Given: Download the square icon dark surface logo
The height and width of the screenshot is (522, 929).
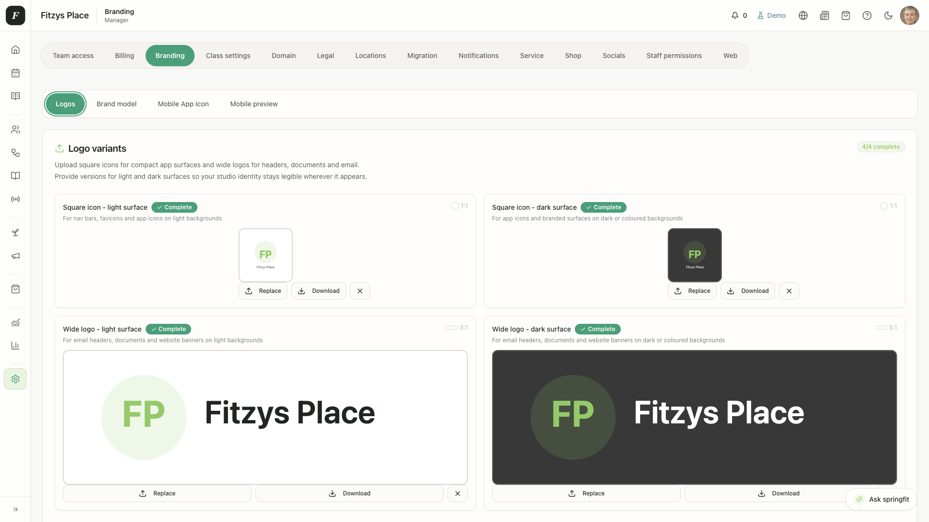Looking at the screenshot, I should click(748, 291).
